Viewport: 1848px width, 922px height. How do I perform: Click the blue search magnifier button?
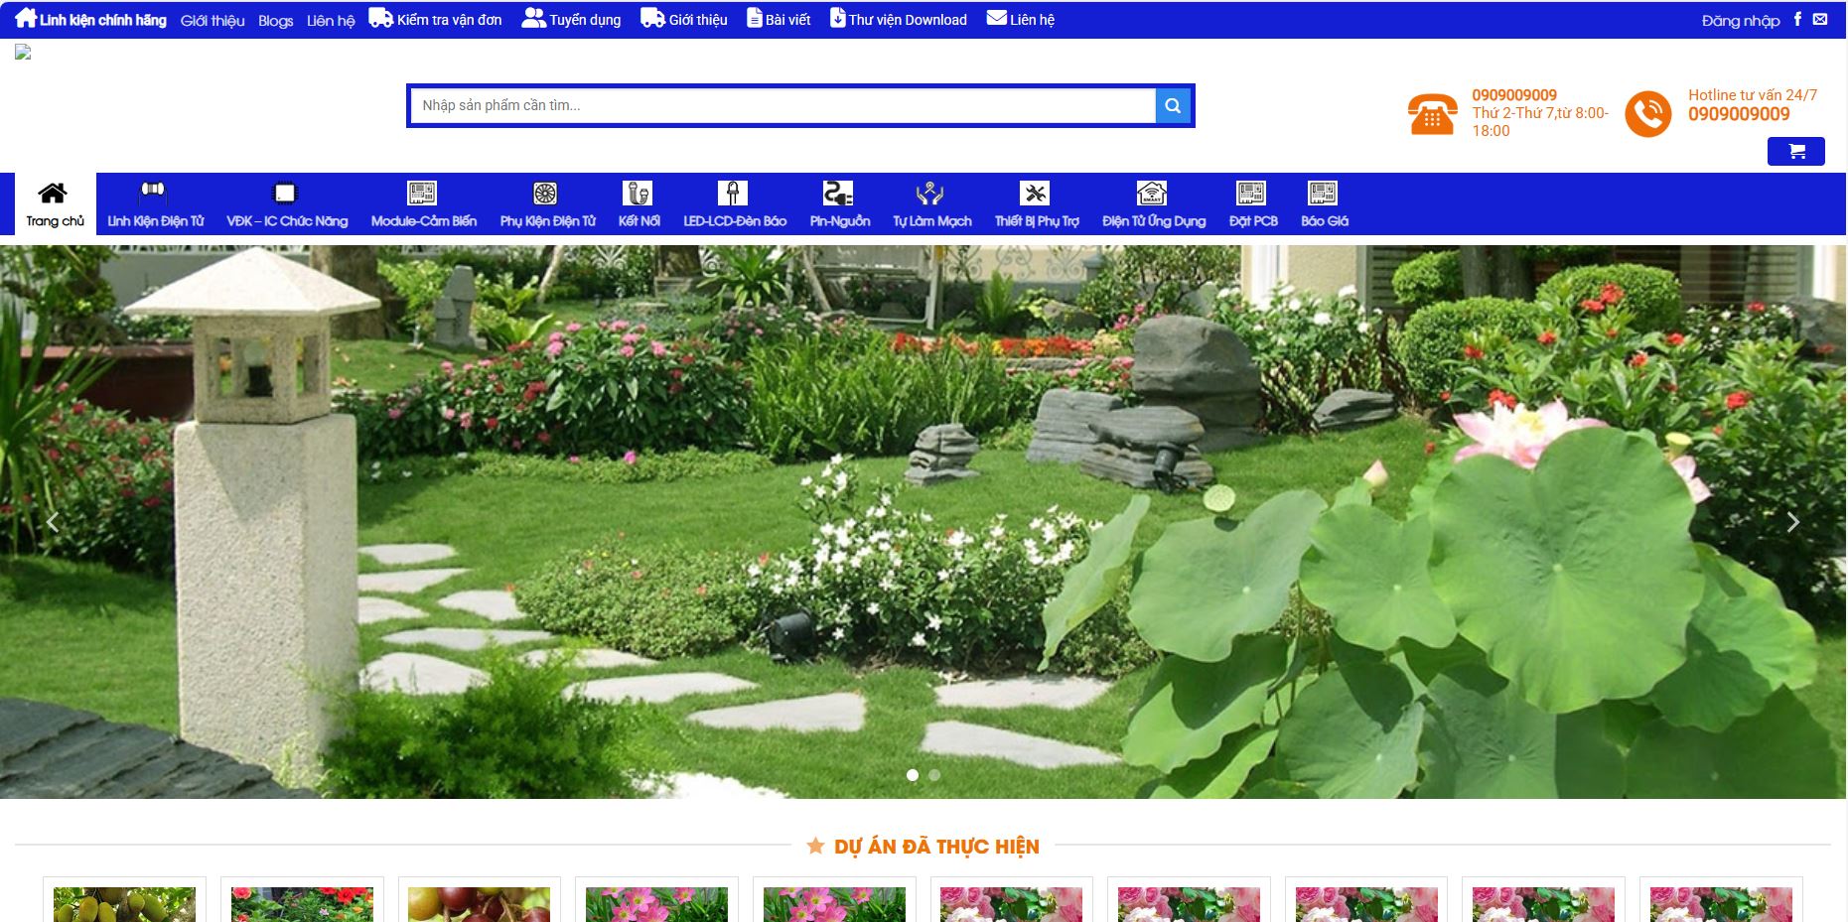[x=1173, y=105]
